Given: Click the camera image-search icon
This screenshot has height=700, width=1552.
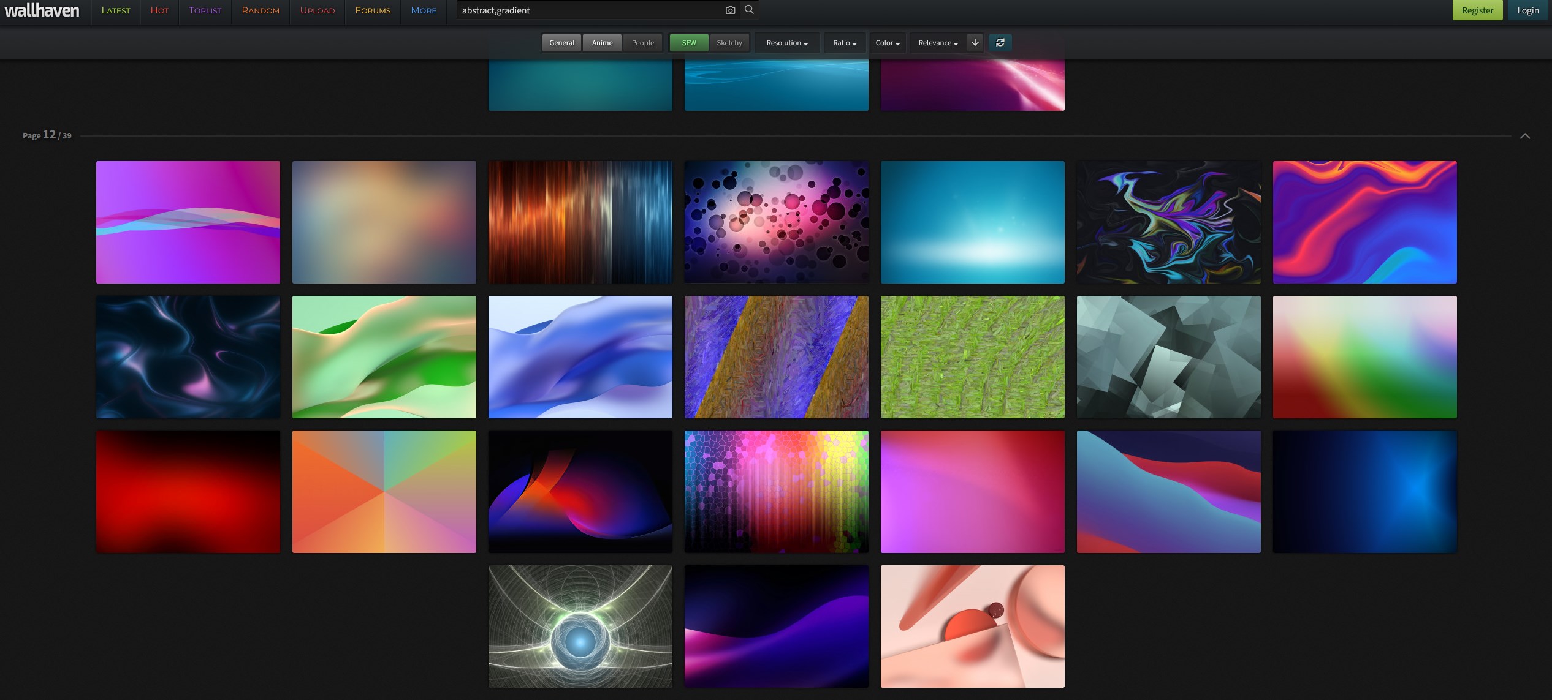Looking at the screenshot, I should point(730,10).
